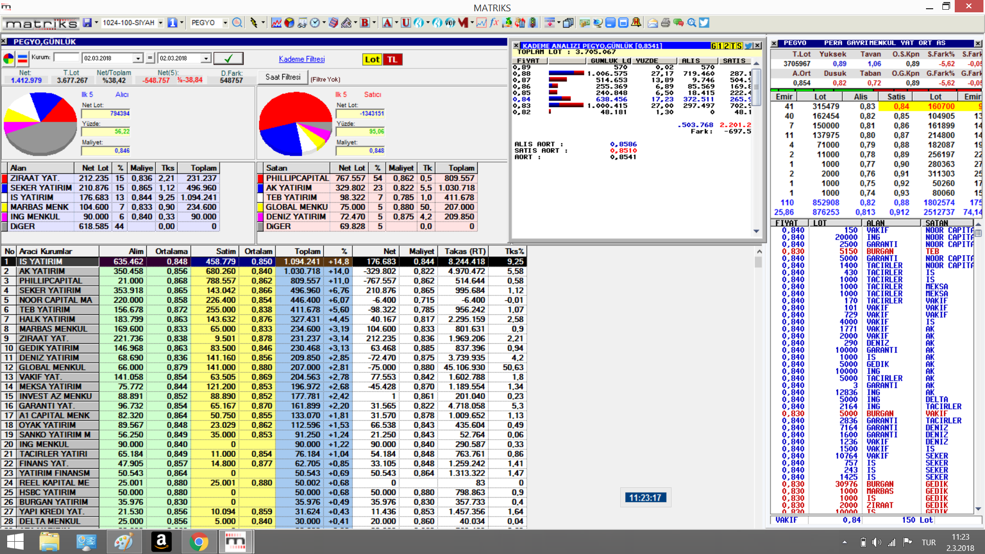Toggle S button in Kademe Analizi title
985x554 pixels.
tap(739, 46)
